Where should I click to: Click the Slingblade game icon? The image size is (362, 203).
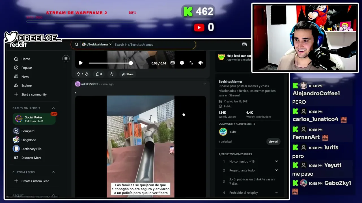[x=16, y=140]
